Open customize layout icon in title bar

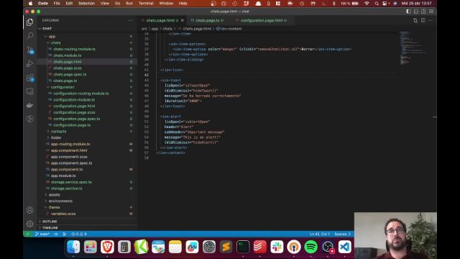[x=431, y=12]
